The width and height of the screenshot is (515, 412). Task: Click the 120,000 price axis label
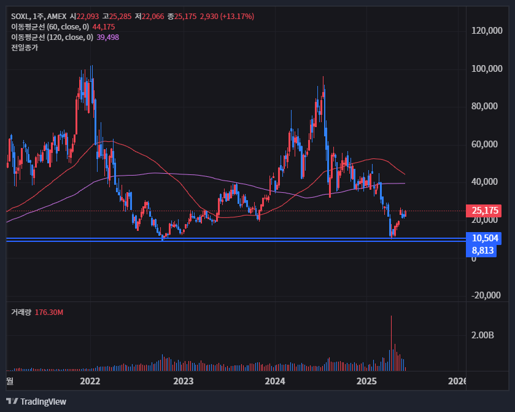[x=487, y=31]
